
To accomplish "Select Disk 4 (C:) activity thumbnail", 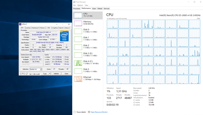I will point(78,63).
